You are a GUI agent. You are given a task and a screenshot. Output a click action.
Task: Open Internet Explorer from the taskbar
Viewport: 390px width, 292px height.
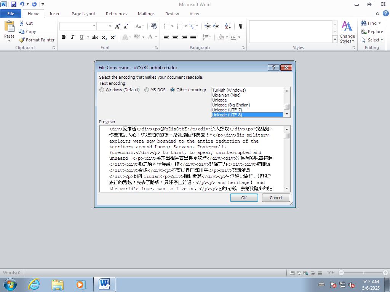(34, 284)
